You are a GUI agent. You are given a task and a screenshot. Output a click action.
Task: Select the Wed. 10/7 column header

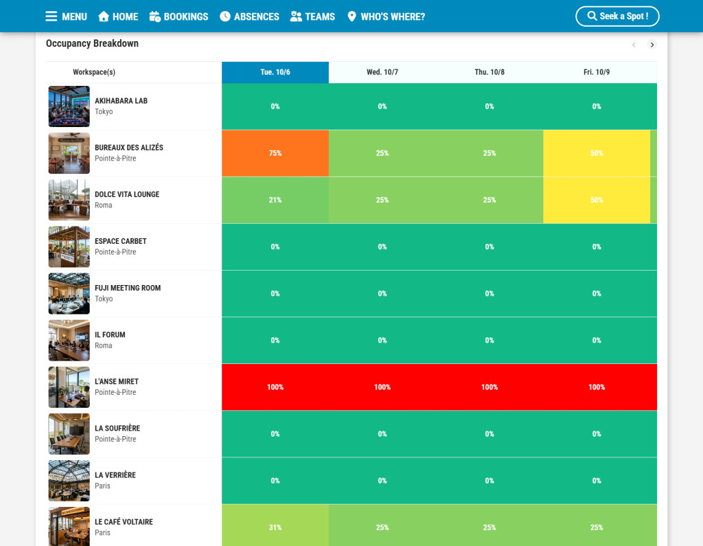coord(382,72)
